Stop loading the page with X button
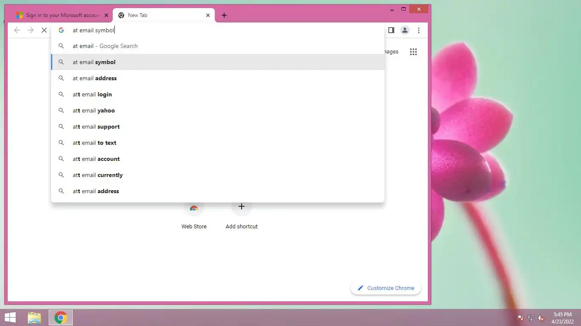Viewport: 581px width, 326px height. click(44, 30)
